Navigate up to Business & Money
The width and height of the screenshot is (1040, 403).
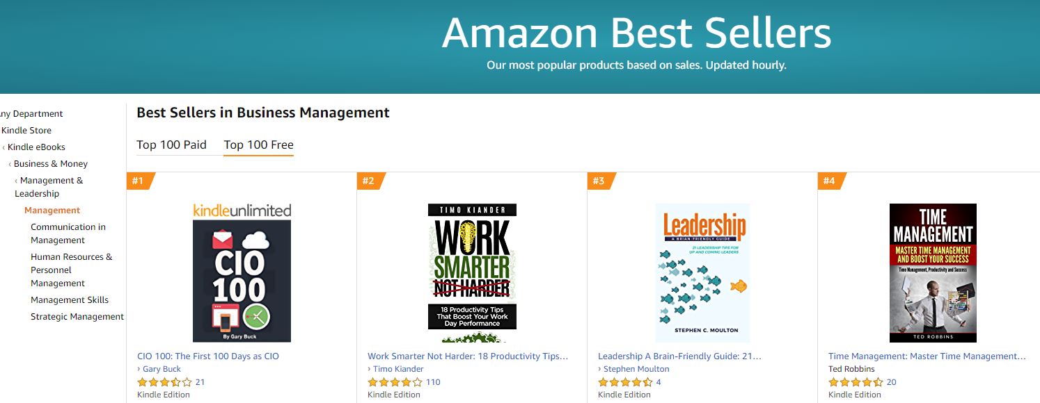click(51, 164)
